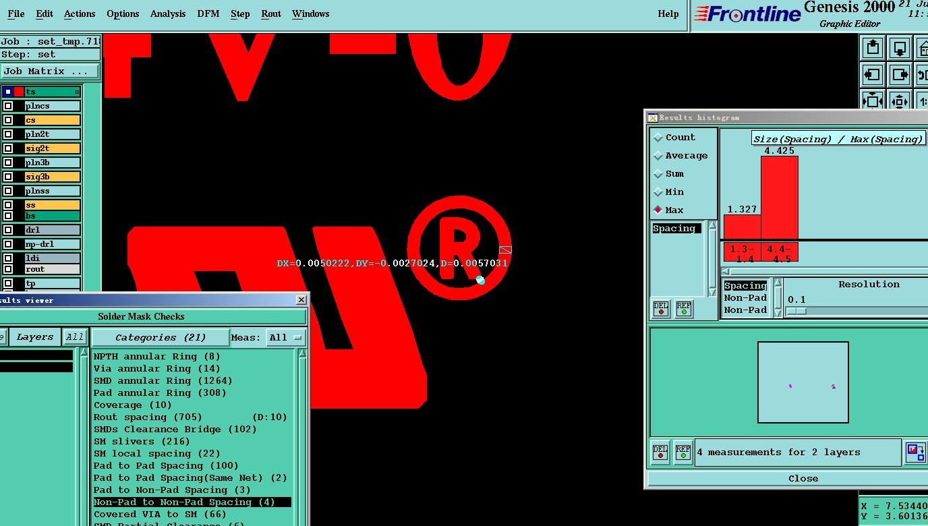
Task: Open the Edit menu
Action: coord(45,13)
